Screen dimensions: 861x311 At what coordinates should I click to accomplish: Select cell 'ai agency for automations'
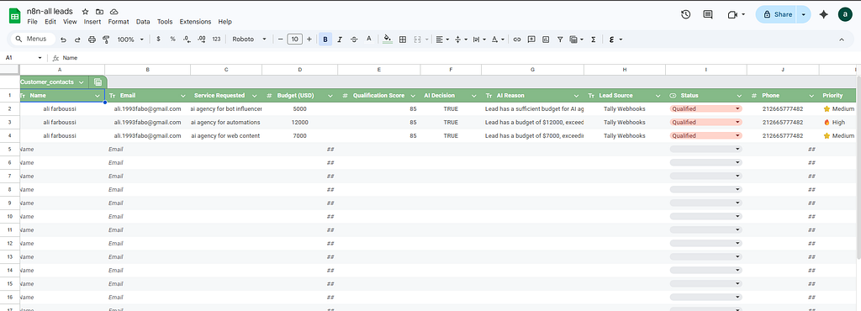click(x=226, y=123)
